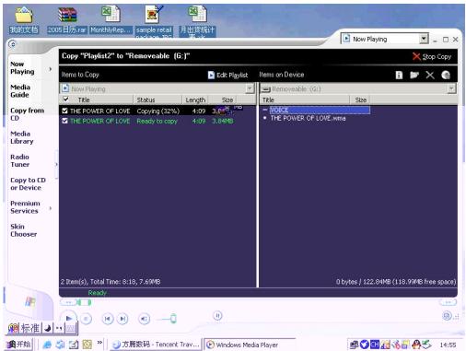Open the Now Playing tab in sidebar

(x=22, y=67)
